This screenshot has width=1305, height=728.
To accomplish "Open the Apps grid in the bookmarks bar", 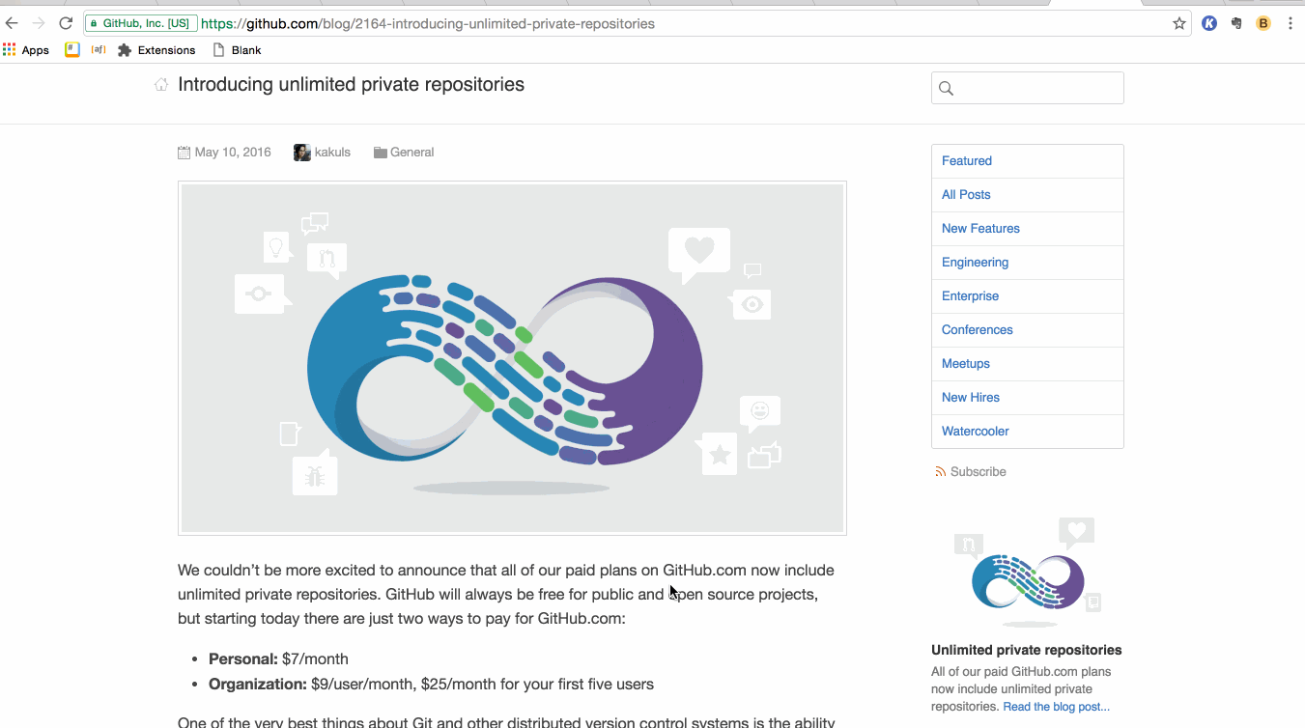I will [26, 50].
